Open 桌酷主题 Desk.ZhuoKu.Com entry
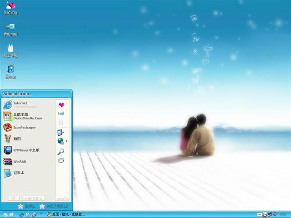This screenshot has height=218, width=291. coord(28,116)
